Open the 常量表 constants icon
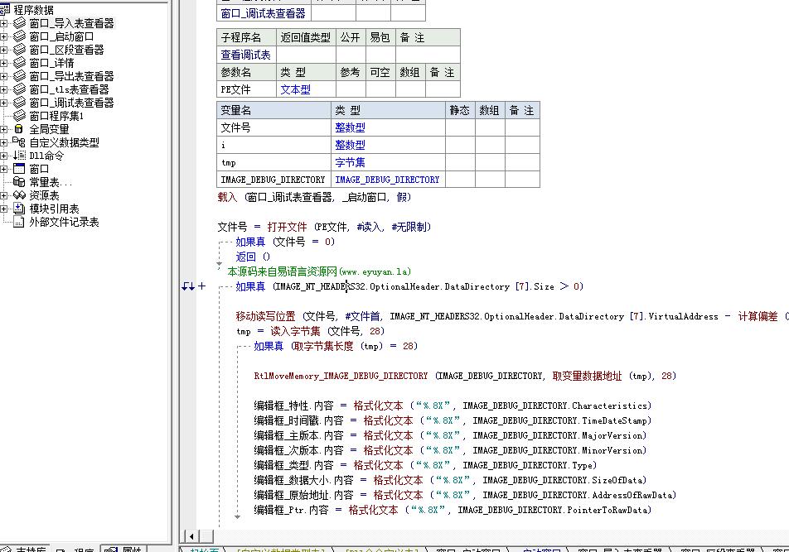This screenshot has width=789, height=552. [x=18, y=182]
